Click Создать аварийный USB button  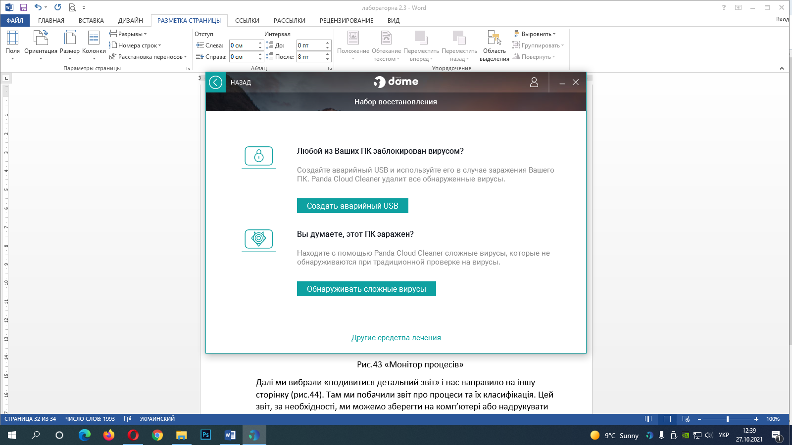(352, 206)
